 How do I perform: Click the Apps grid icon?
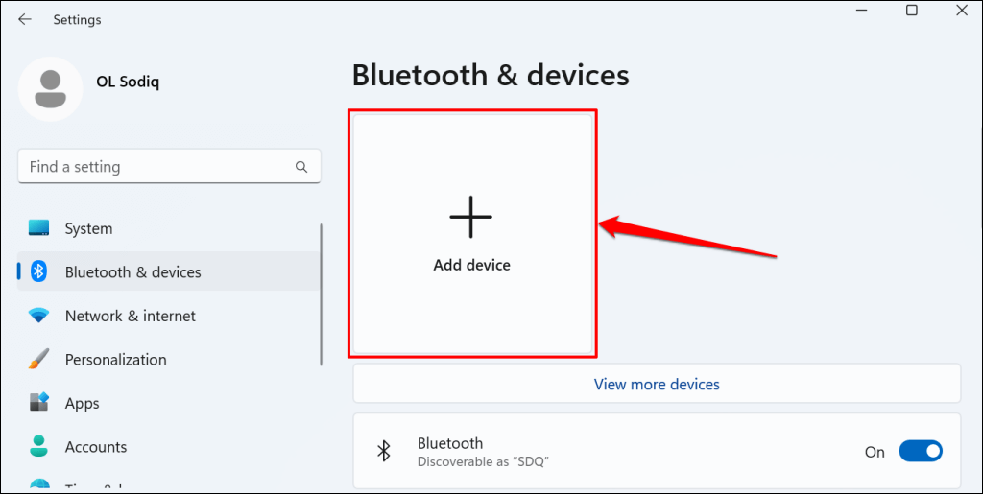38,403
